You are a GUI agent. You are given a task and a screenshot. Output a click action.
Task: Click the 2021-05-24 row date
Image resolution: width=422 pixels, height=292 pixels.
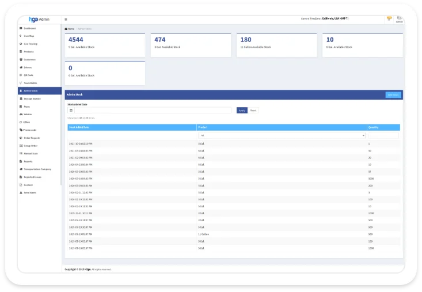[x=81, y=151]
